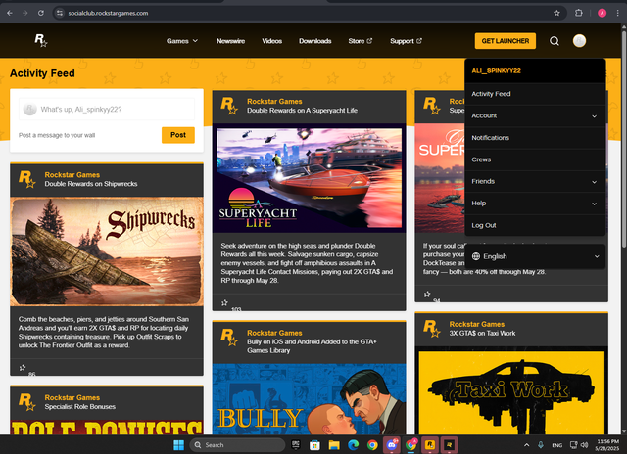Screen dimensions: 627x454
Task: Select Activity Feed in user menu
Action: click(535, 94)
